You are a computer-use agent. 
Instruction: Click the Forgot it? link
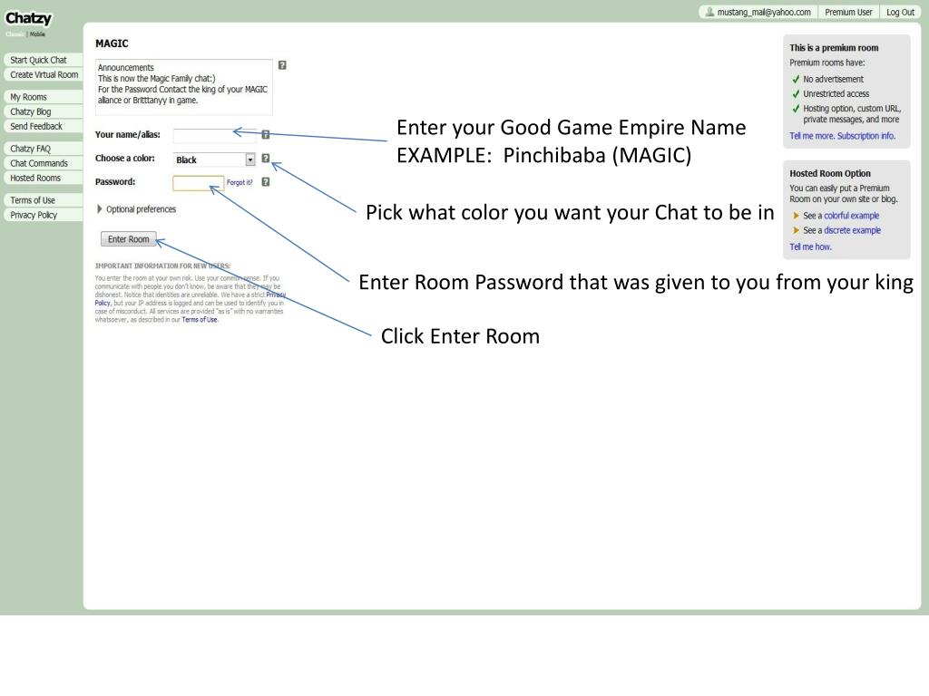[x=240, y=182]
